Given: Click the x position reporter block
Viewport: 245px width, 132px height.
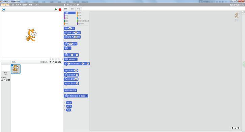Looking at the screenshot, I should [69, 102].
